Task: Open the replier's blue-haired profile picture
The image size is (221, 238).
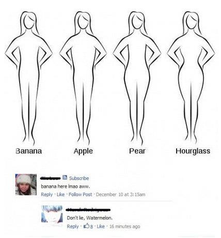Action: (52, 214)
